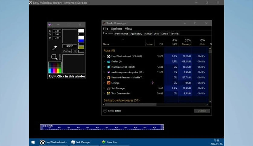Click the rainbow color palette in Color Cop
The width and height of the screenshot is (253, 146).
tap(55, 68)
